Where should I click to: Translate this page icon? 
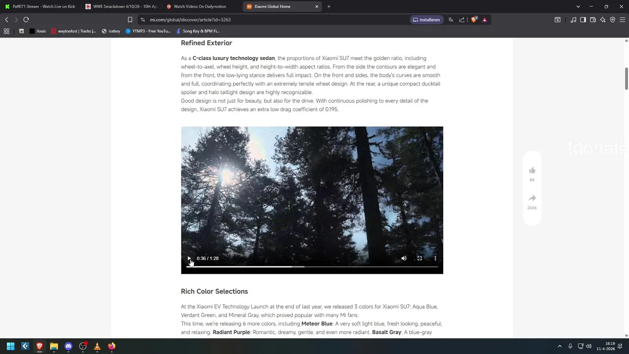pos(451,20)
